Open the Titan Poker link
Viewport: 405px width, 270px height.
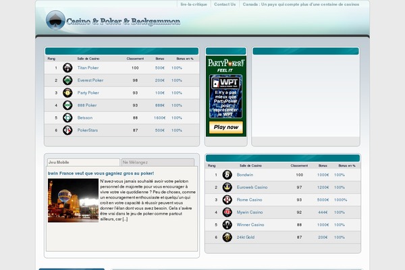(x=88, y=68)
